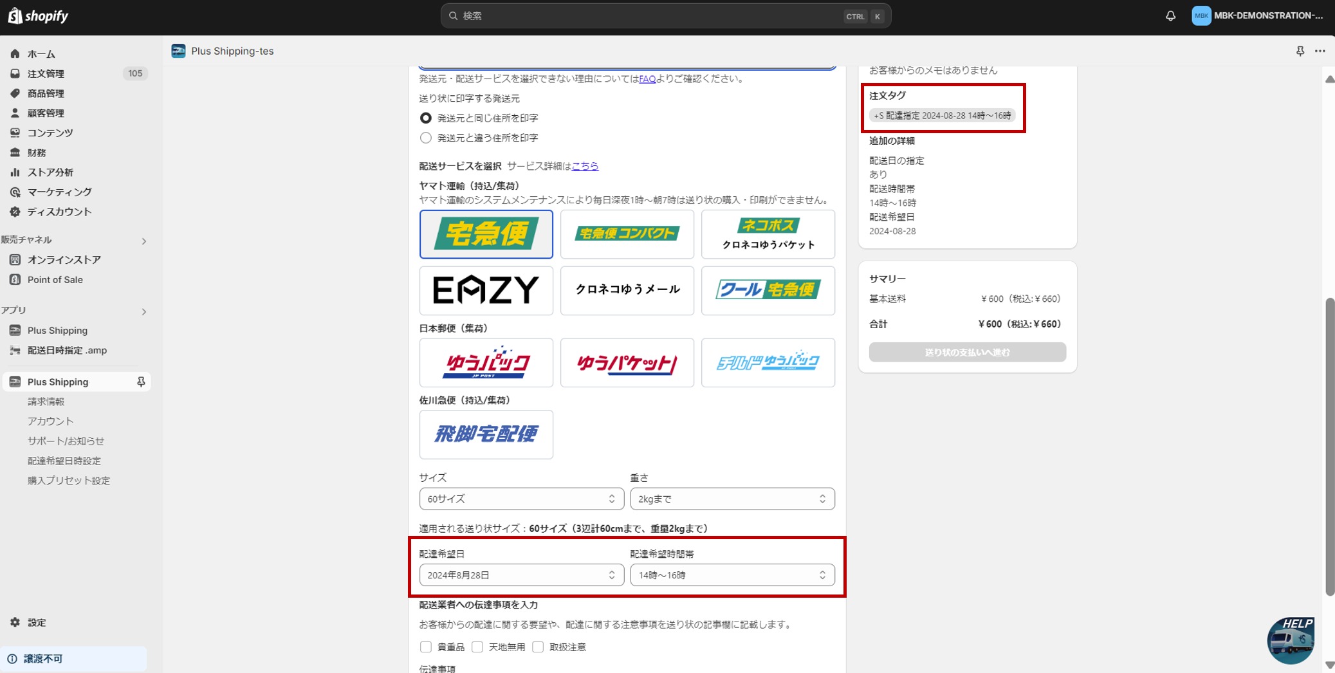Screen dimensions: 1335x673
Task: Open the FAQ link
Action: click(647, 79)
